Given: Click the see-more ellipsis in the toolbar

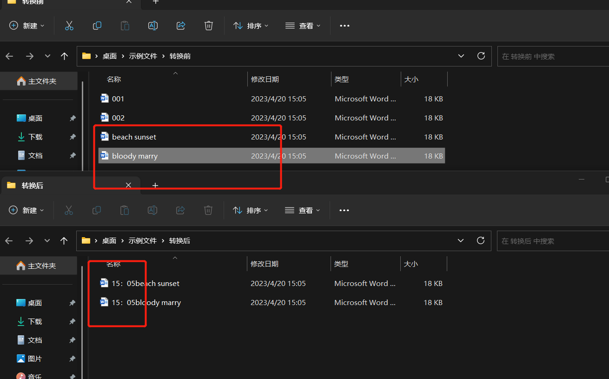Looking at the screenshot, I should point(344,26).
